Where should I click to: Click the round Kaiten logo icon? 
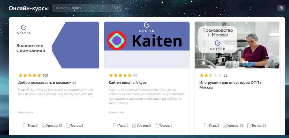[117, 41]
